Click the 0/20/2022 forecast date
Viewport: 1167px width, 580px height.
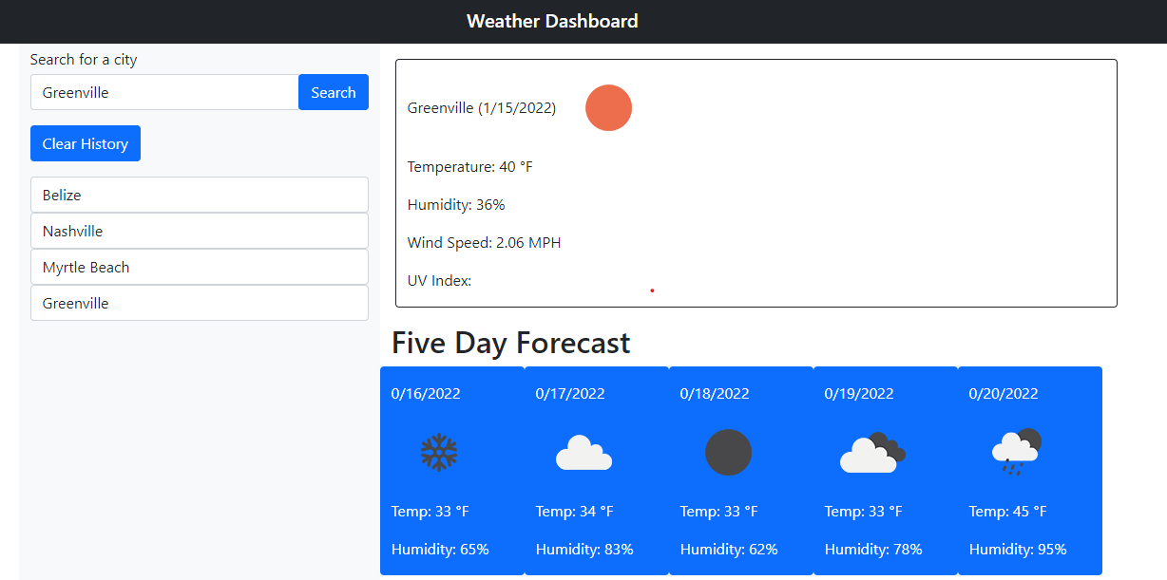1004,393
